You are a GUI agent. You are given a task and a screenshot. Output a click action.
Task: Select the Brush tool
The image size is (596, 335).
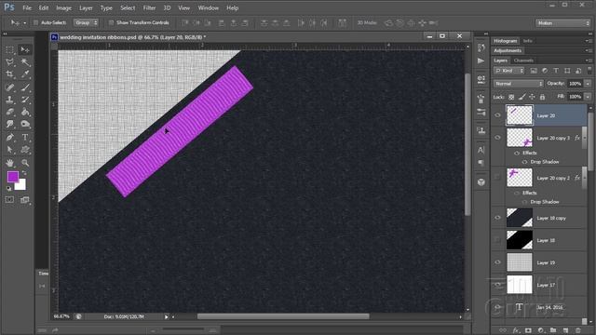[x=25, y=87]
